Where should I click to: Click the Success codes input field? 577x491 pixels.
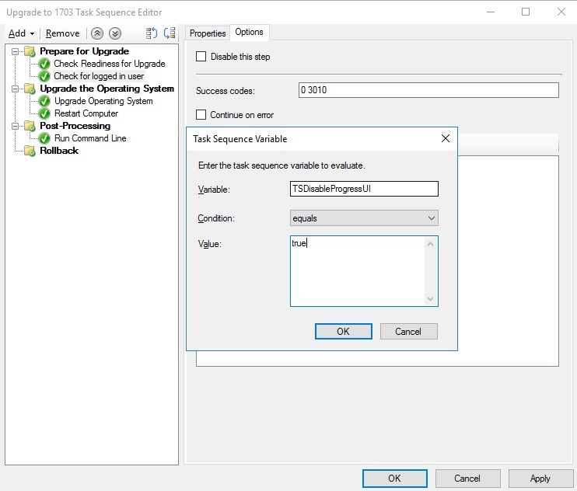coord(428,90)
